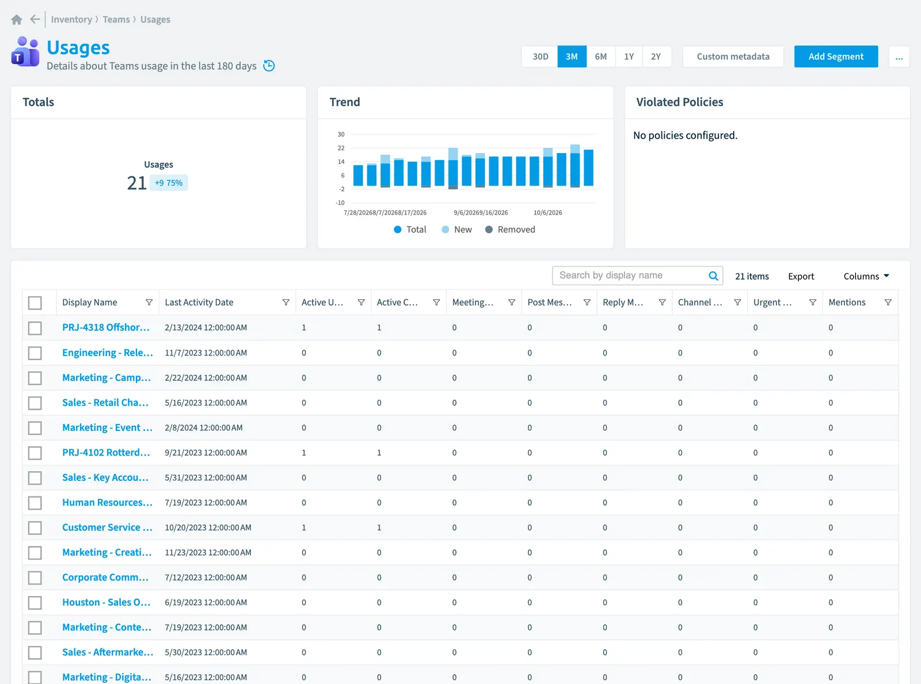Check the Sales - Retail Cha… row checkbox
Viewport: 921px width, 684px height.
(35, 403)
